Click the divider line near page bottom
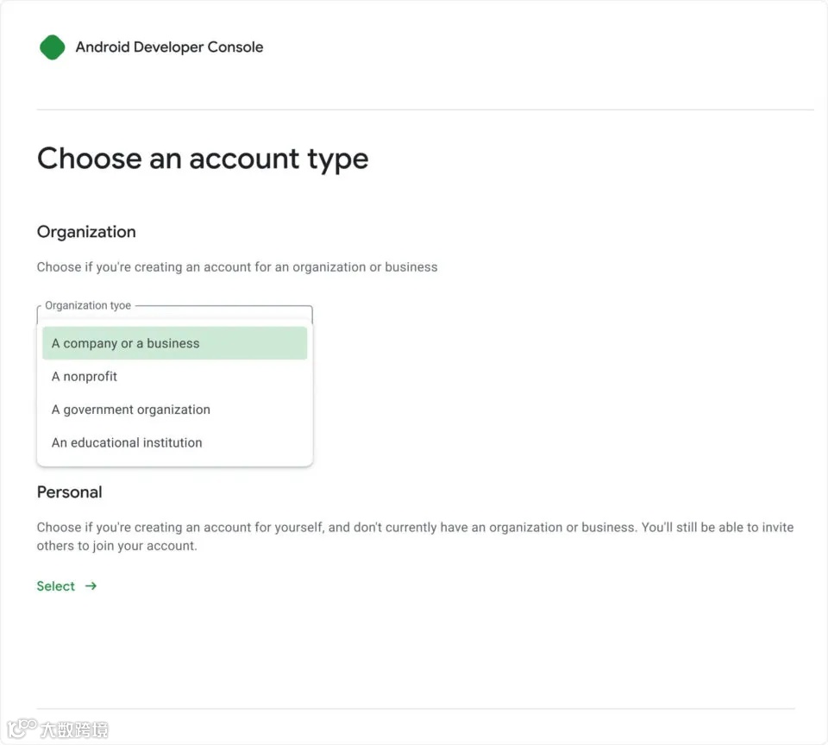Screen dimensions: 828x745 point(416,709)
